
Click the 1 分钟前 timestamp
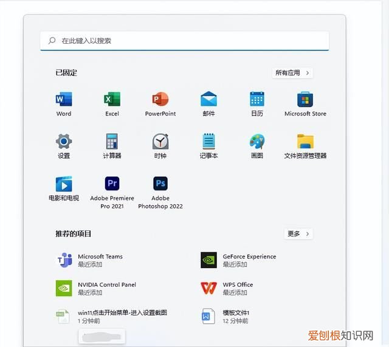(89, 321)
